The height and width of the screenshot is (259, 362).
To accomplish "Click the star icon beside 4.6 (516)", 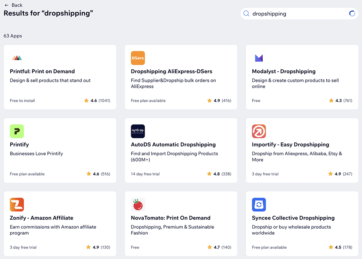I will (89, 174).
